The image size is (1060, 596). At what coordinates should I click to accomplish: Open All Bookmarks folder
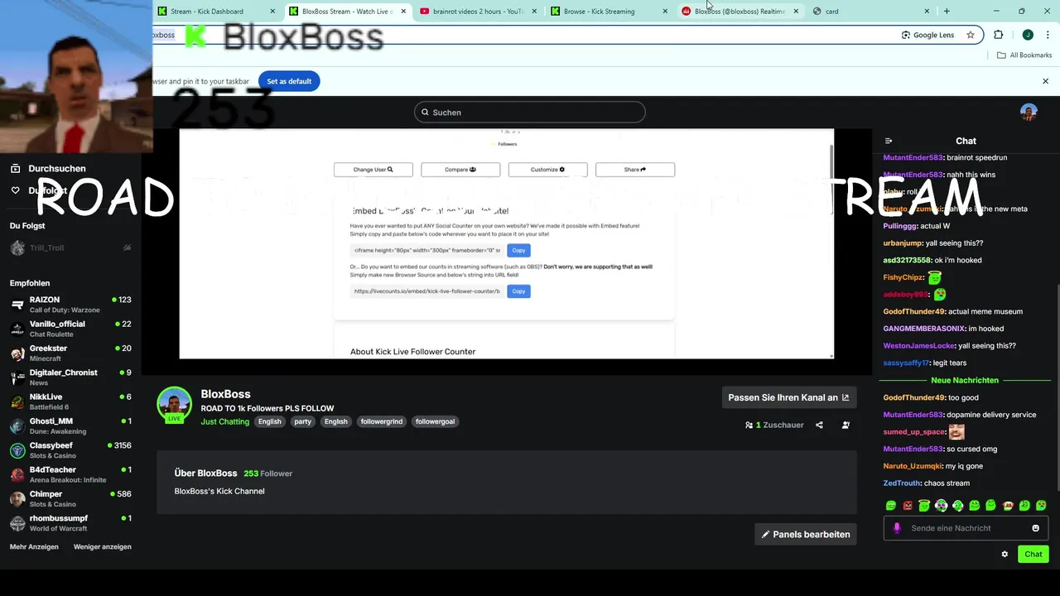coord(1024,55)
